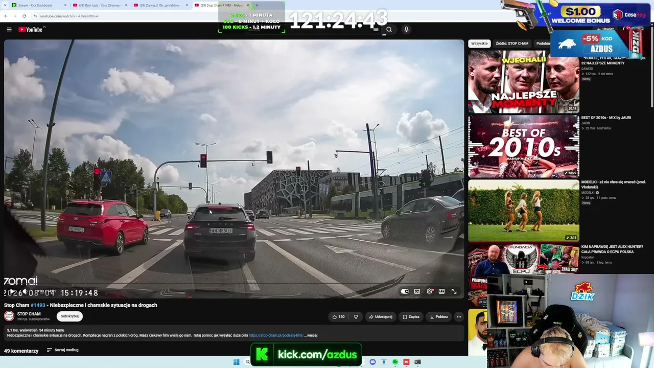Select the Wszystkie filter chip

(x=479, y=43)
